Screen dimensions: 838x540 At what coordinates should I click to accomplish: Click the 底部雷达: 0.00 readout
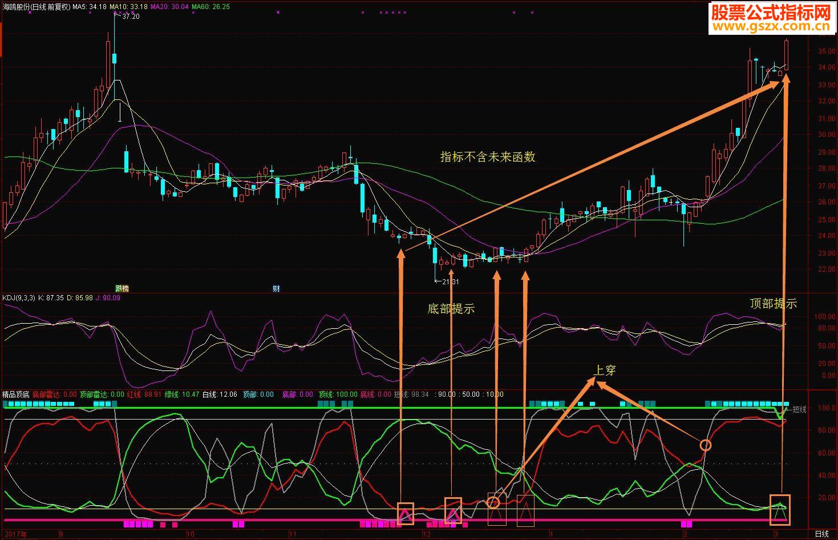[55, 394]
